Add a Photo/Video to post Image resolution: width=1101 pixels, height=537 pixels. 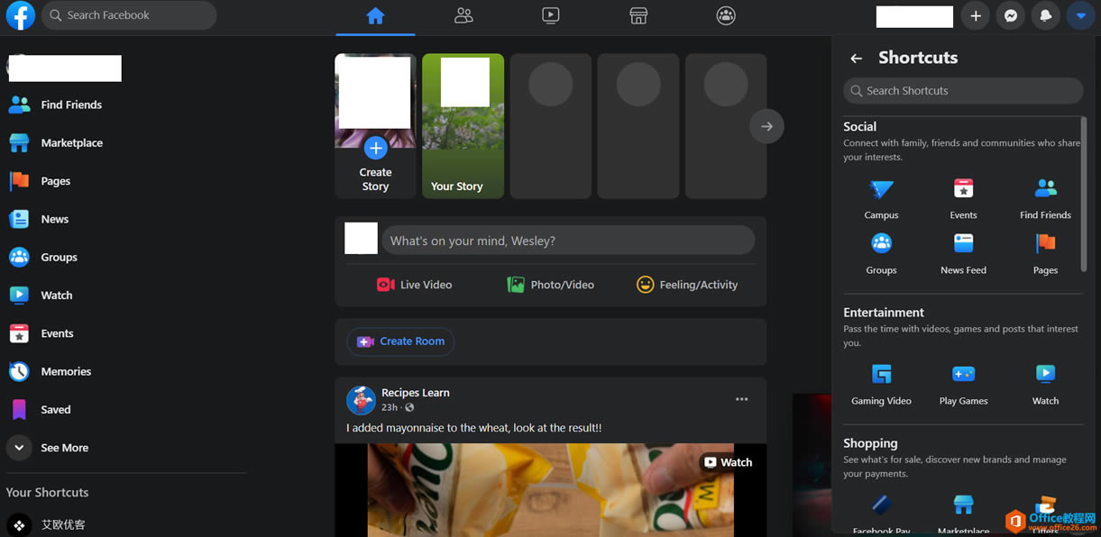pos(550,285)
